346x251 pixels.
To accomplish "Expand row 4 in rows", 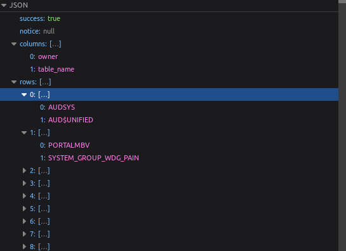I will (24, 196).
